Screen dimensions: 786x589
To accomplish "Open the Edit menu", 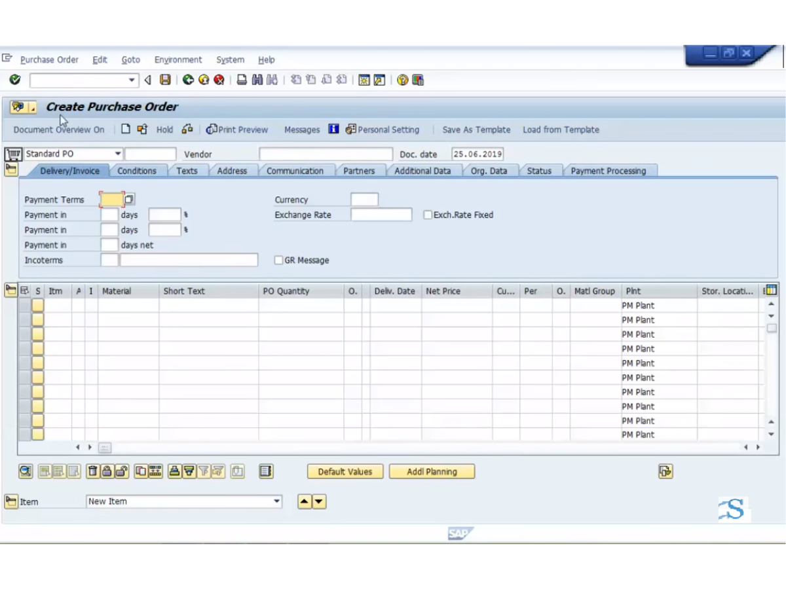I will pos(100,60).
